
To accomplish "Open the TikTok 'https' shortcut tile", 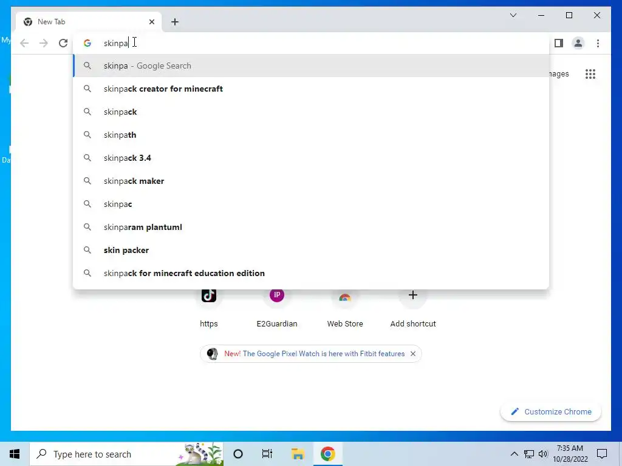I will 209,309.
